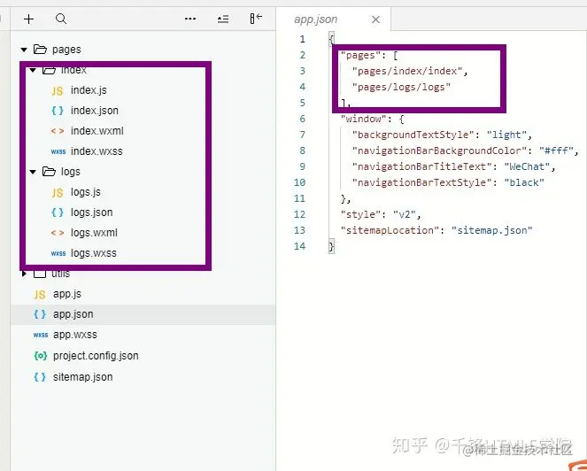Open index.js file
The image size is (587, 471).
(89, 90)
